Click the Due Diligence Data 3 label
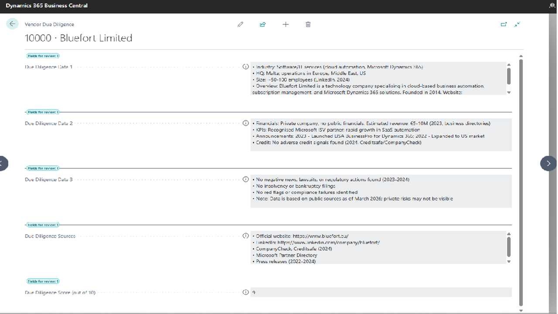This screenshot has height=314, width=558. pos(49,180)
